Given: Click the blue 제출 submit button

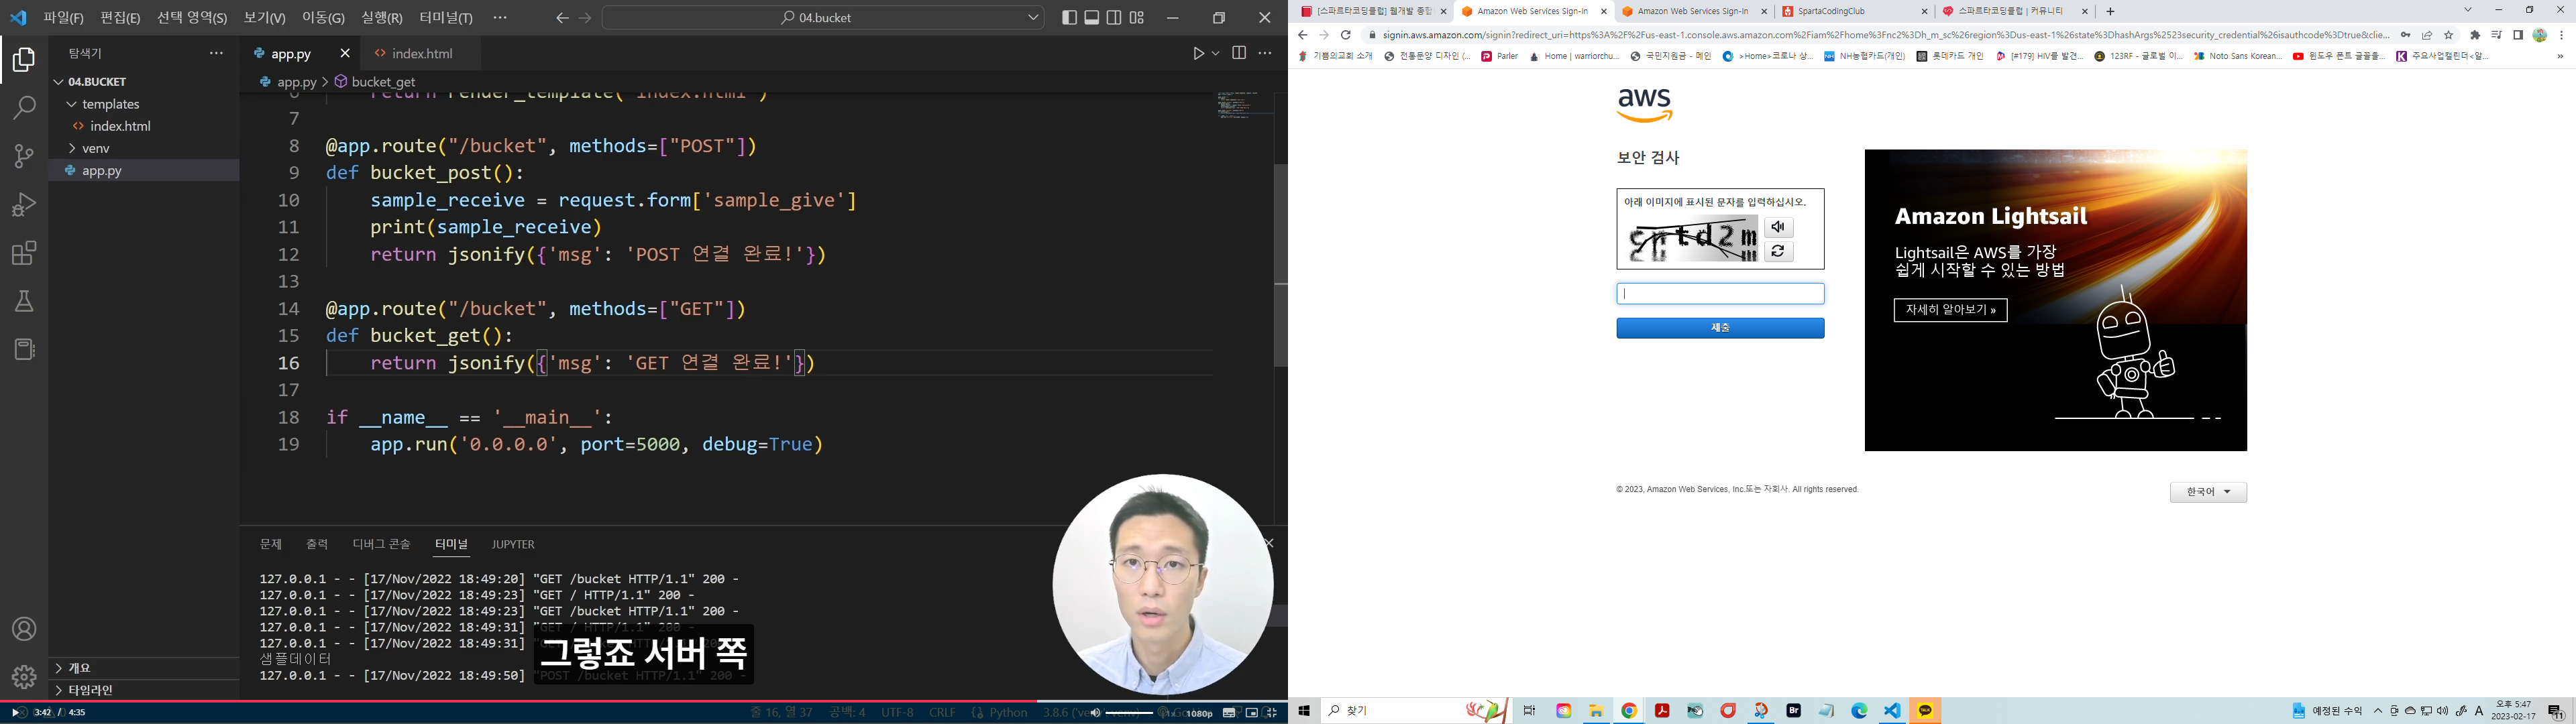Looking at the screenshot, I should click(1720, 328).
